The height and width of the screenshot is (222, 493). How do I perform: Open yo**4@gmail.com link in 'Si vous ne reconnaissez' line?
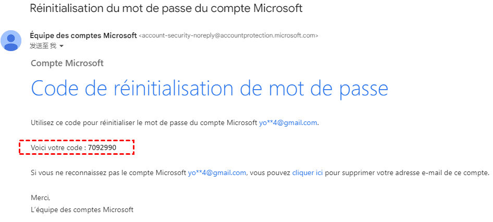pos(217,172)
